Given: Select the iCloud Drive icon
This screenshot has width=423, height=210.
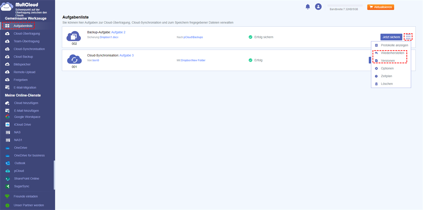Looking at the screenshot, I should coord(7,124).
